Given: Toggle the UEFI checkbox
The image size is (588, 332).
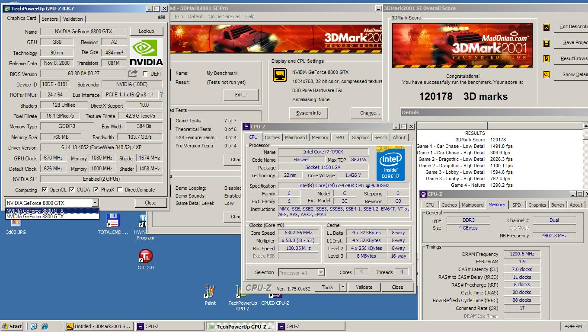Looking at the screenshot, I should (145, 74).
